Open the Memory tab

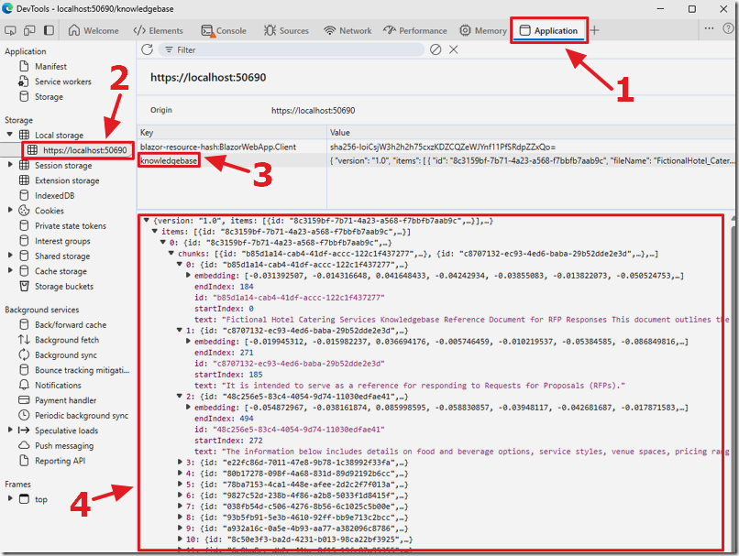pos(483,30)
